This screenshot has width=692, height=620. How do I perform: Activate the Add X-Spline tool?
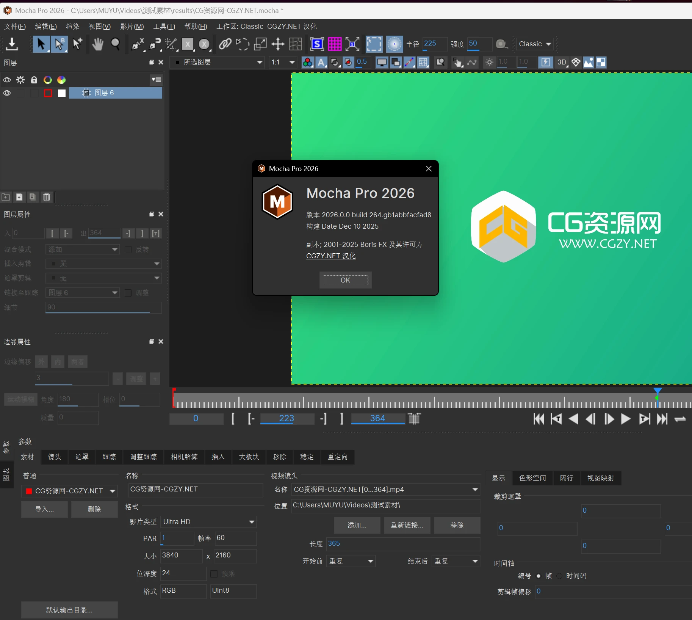pyautogui.click(x=138, y=44)
